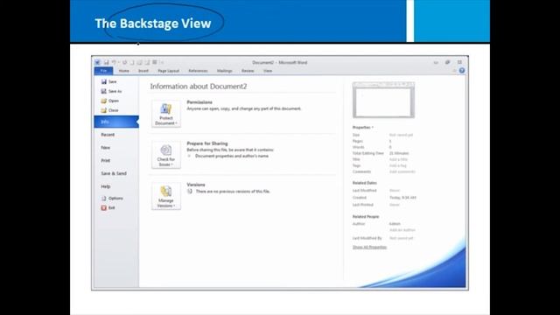This screenshot has width=560, height=315.
Task: Open the File tab
Action: pos(103,71)
